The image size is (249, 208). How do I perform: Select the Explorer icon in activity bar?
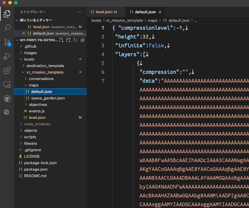point(7,14)
